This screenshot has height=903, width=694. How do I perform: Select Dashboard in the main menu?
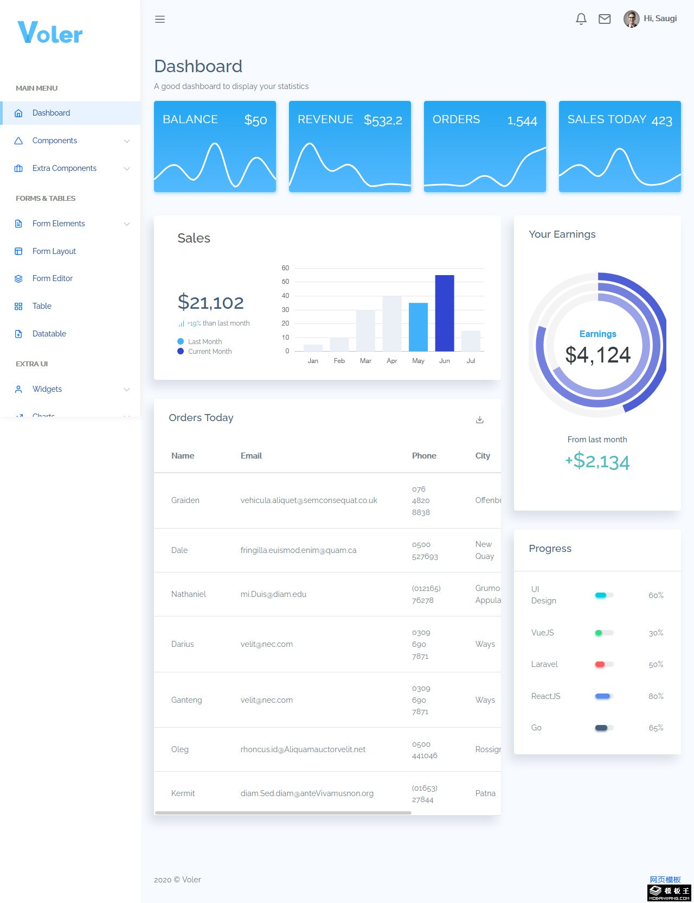[x=70, y=113]
